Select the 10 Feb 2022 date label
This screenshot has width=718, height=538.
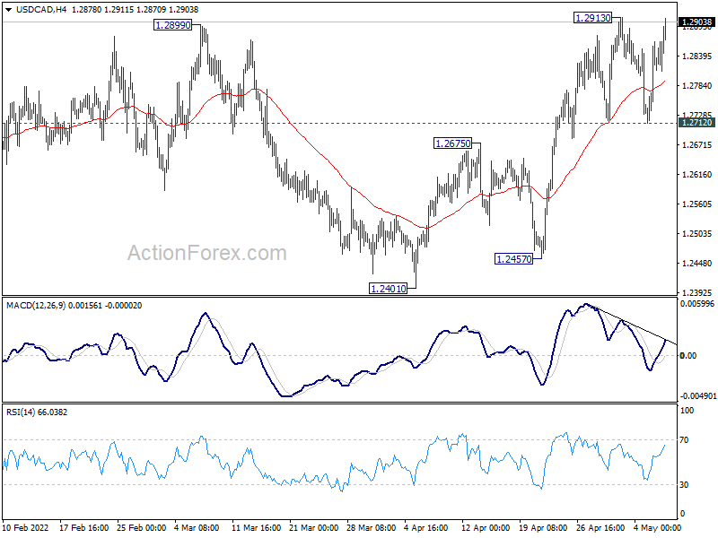26,528
